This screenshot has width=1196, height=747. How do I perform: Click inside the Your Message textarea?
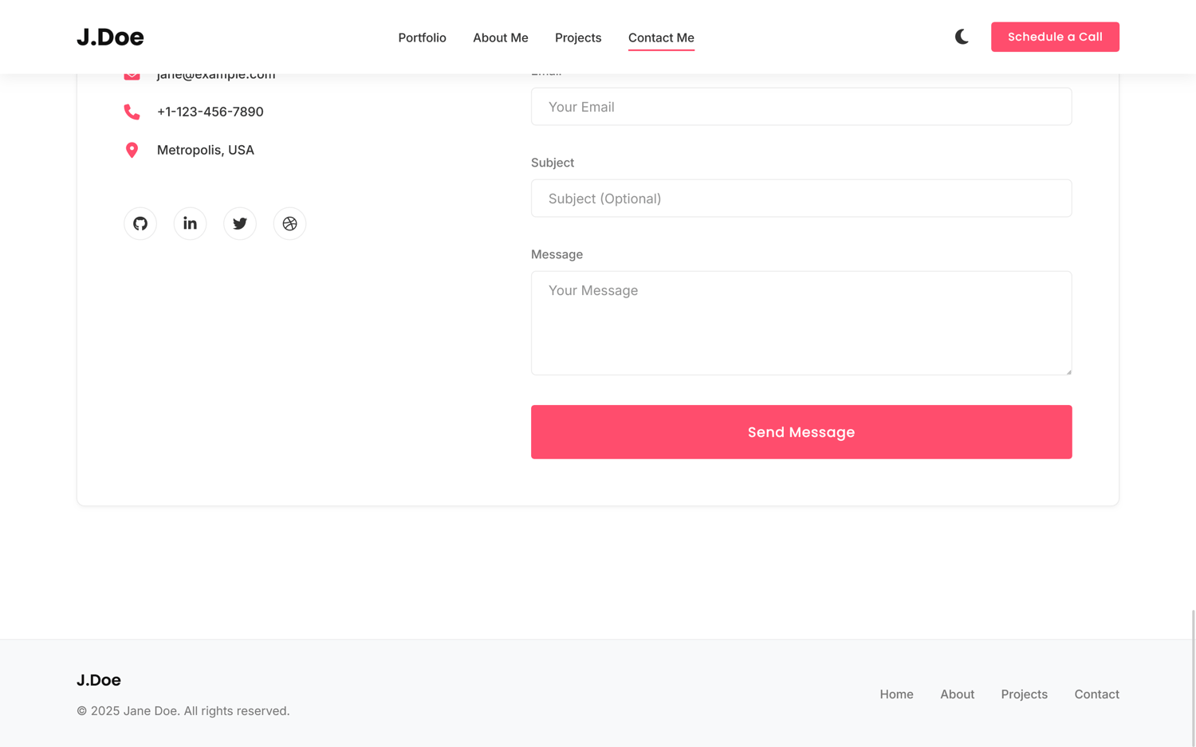tap(801, 323)
